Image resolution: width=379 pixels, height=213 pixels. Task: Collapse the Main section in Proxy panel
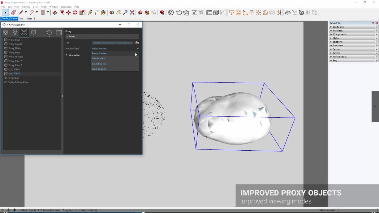67,36
